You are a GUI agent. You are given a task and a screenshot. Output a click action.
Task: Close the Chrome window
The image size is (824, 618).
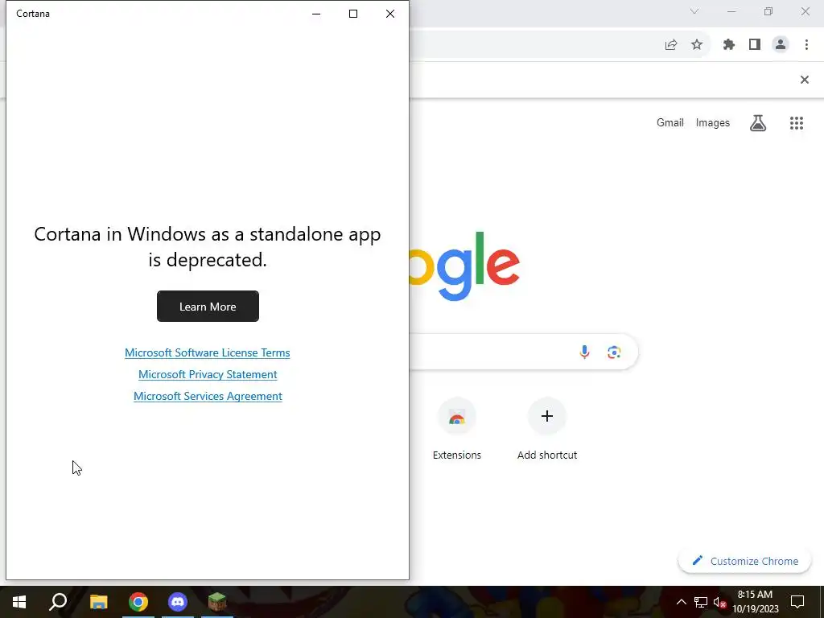805,11
